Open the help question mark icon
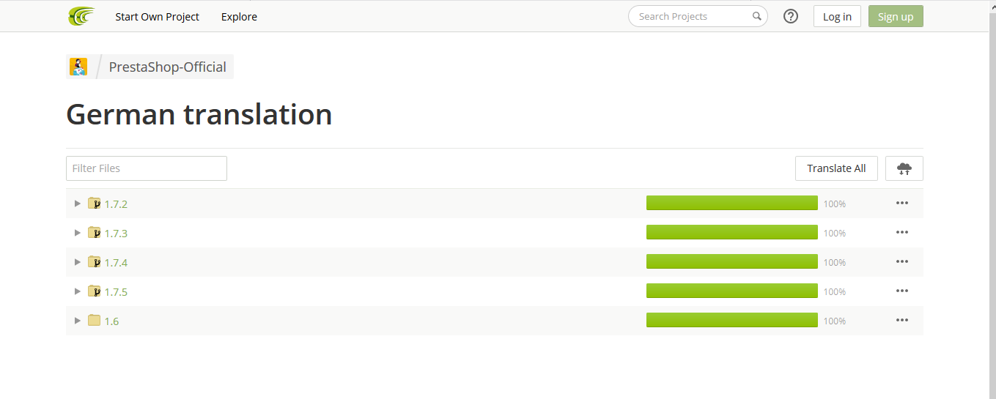The height and width of the screenshot is (399, 996). pos(791,16)
